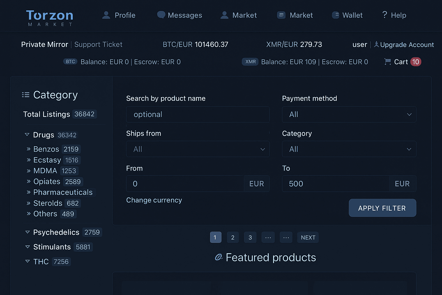Expand the Ships from dropdown
The height and width of the screenshot is (295, 442).
pos(198,149)
